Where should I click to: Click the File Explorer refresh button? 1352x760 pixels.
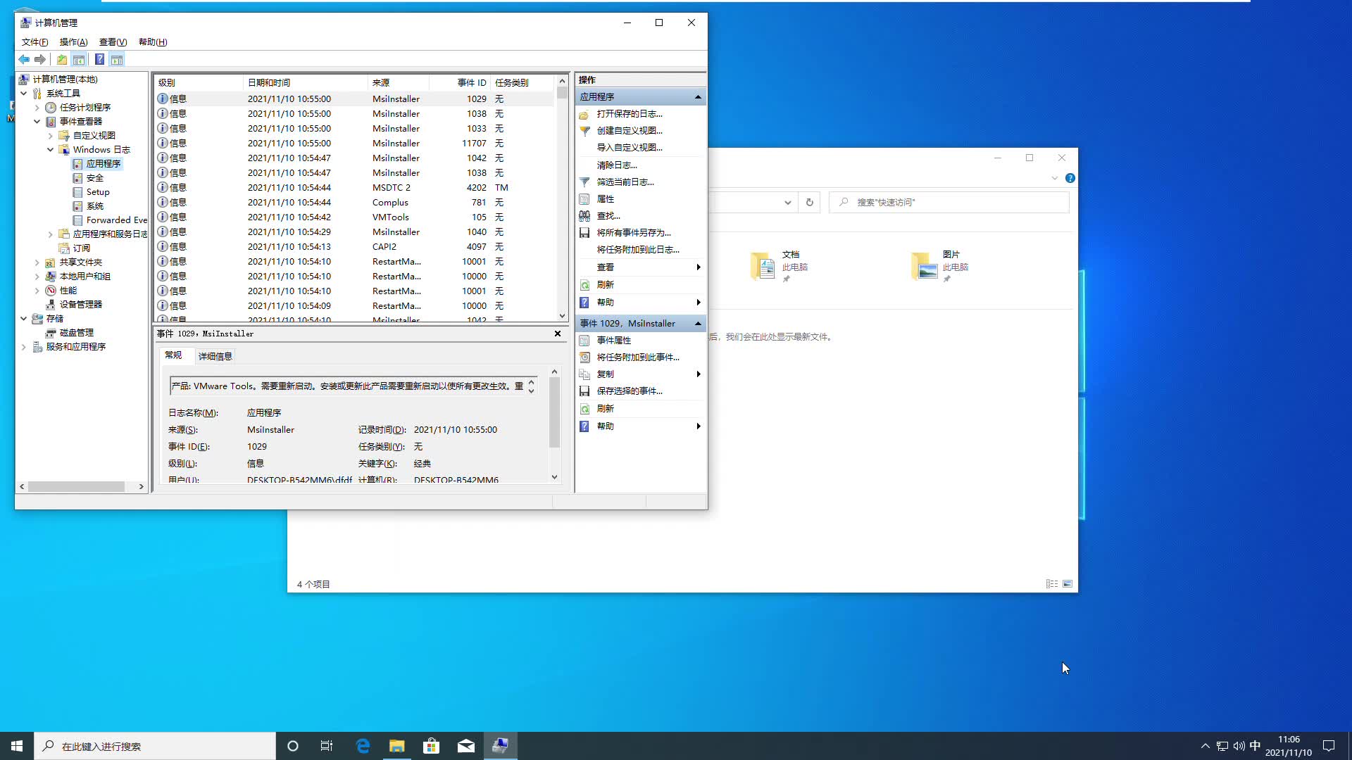[810, 203]
